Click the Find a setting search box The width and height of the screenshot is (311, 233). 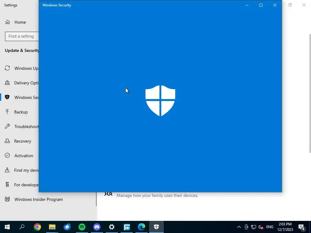click(x=22, y=36)
